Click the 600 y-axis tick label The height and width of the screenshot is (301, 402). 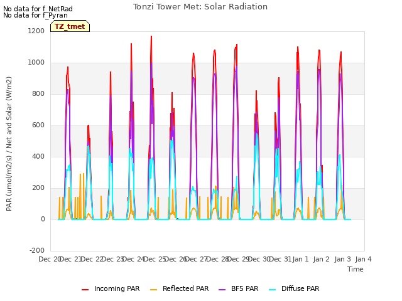tap(38, 125)
